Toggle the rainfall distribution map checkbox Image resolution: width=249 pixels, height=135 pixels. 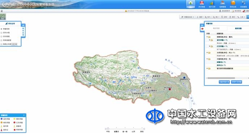1,44
